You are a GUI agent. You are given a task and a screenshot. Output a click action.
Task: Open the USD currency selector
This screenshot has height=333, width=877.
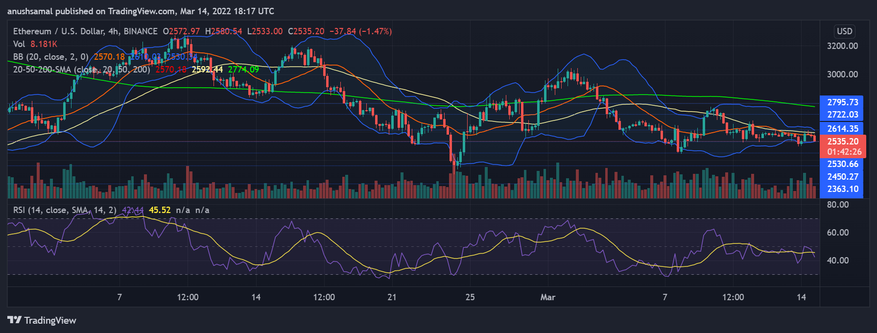pyautogui.click(x=844, y=31)
